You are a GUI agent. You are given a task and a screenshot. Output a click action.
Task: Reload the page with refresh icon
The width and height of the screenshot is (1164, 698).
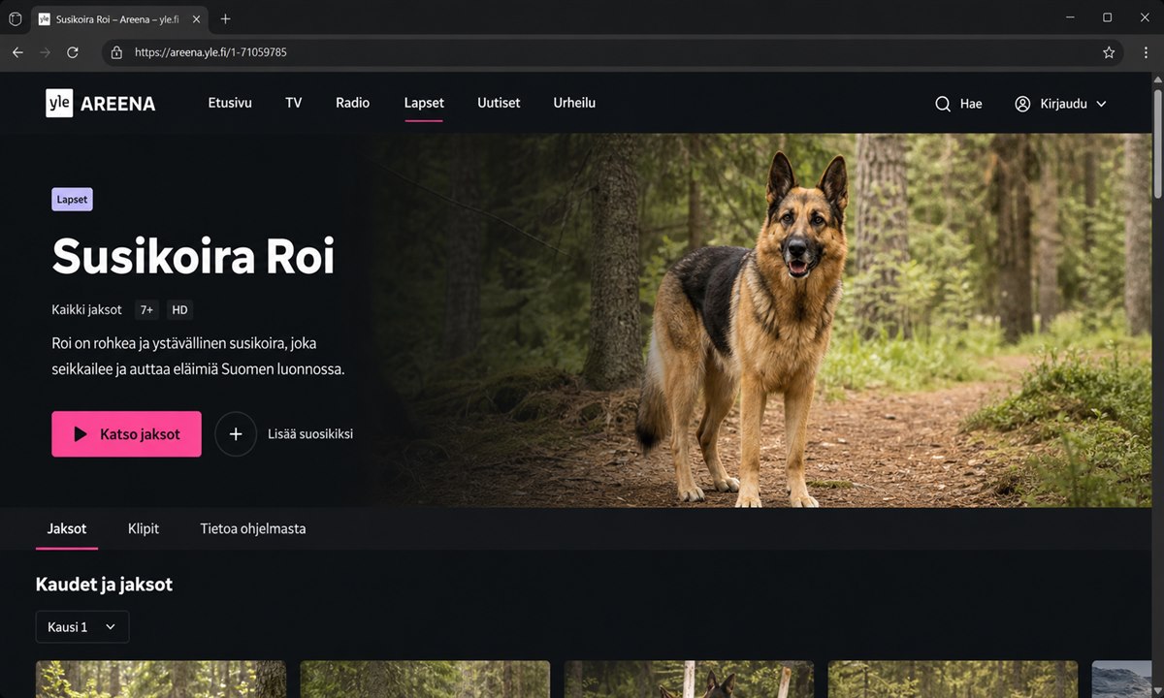pos(73,52)
